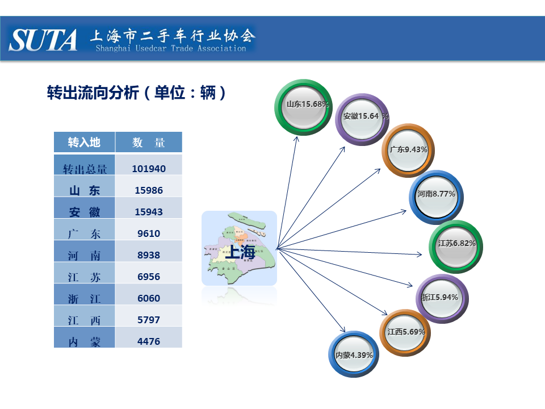The height and width of the screenshot is (409, 545).
Task: Click the 山东 row label cell
Action: [84, 190]
